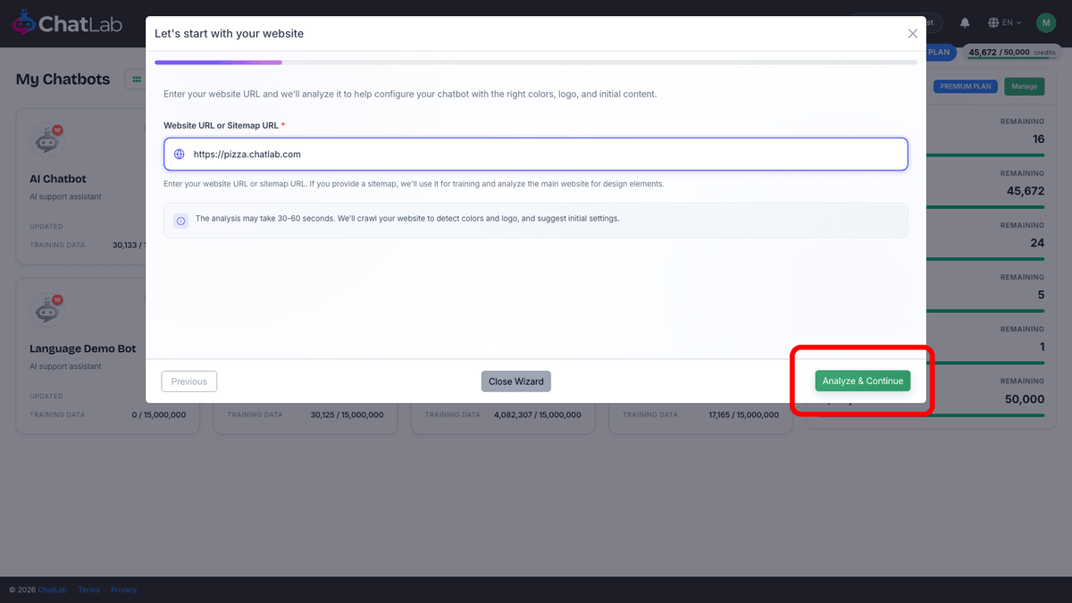Screen dimensions: 1072x603
Task: Open the EN language dropdown
Action: coord(1005,22)
